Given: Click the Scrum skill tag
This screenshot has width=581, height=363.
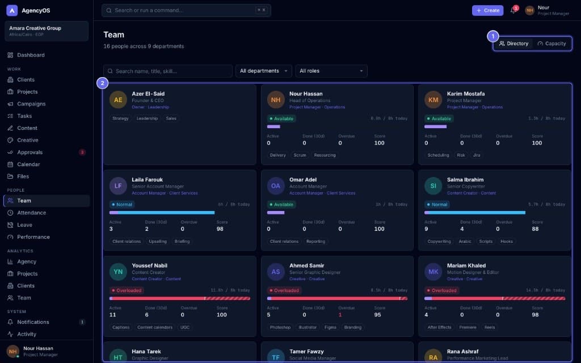Looking at the screenshot, I should 300,155.
